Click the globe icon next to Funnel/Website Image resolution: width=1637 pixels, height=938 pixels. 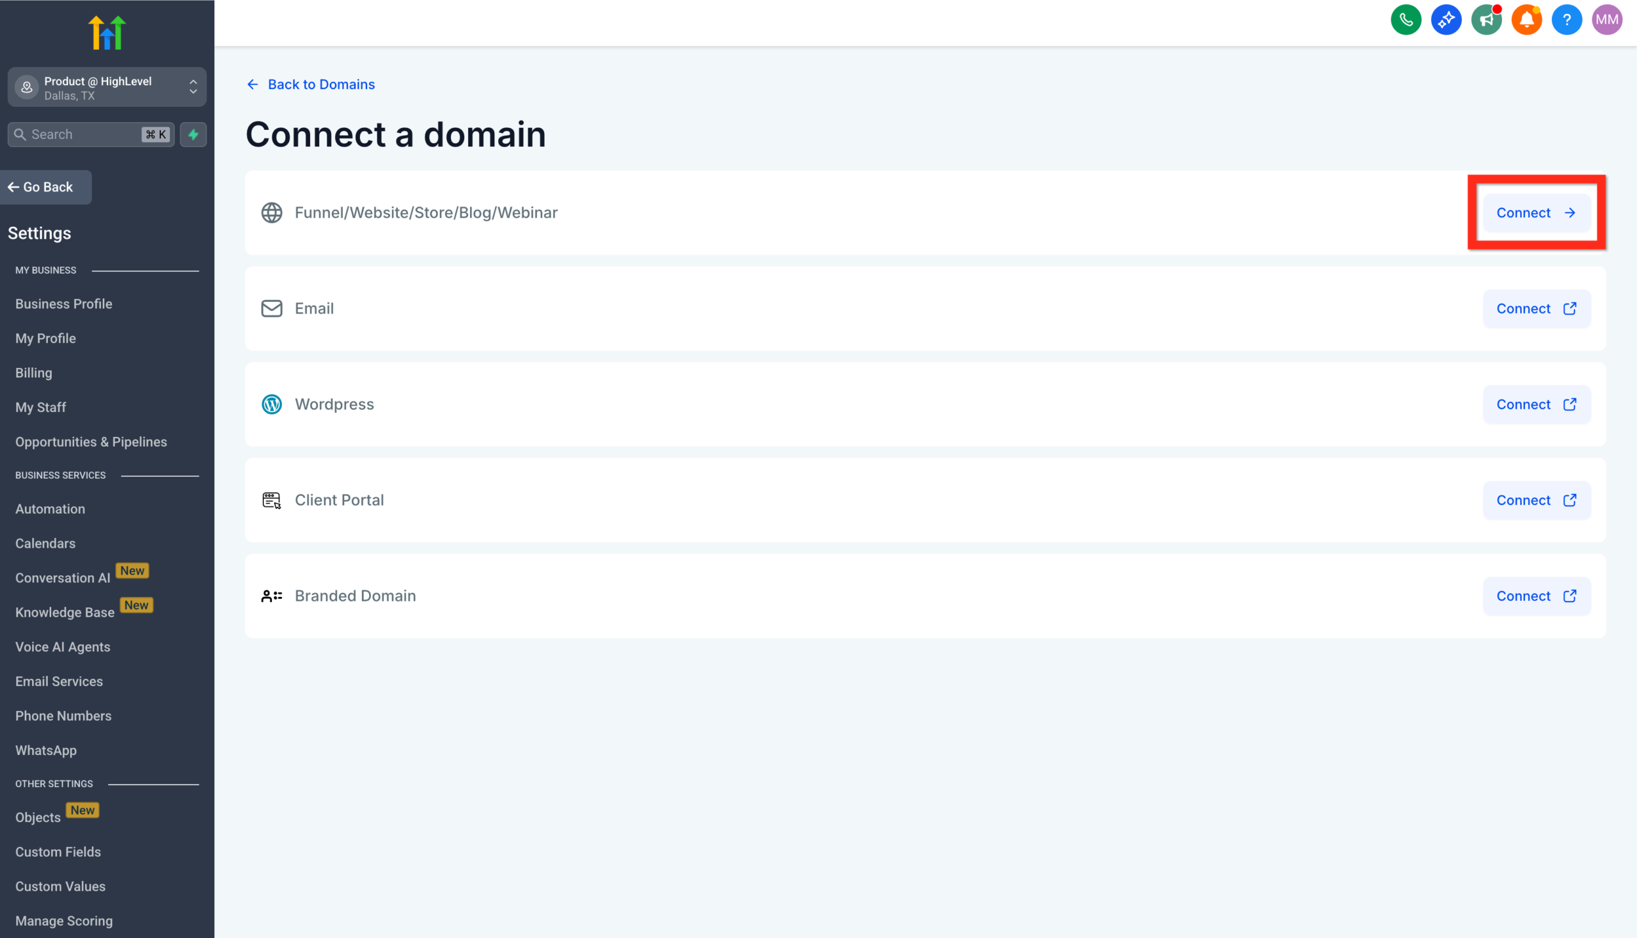point(272,212)
